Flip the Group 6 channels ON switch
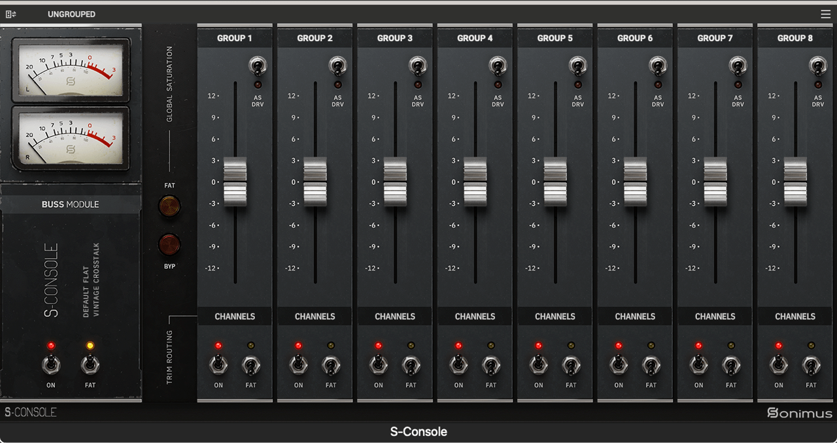This screenshot has width=837, height=443. click(x=619, y=364)
